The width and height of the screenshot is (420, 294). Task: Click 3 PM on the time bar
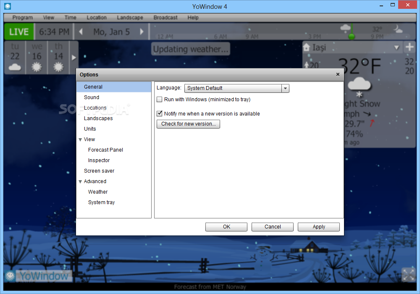[x=315, y=37]
